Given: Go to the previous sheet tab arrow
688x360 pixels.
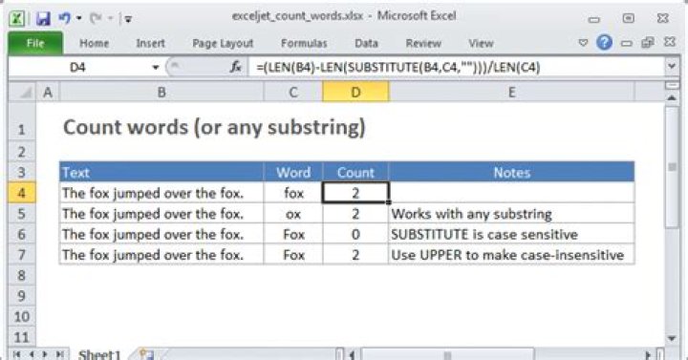Looking at the screenshot, I should tap(32, 354).
